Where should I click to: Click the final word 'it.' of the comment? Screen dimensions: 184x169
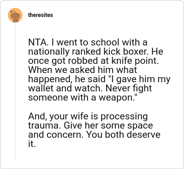[32, 144]
